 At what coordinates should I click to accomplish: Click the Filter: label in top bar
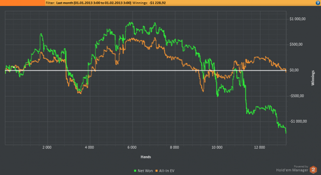(50, 3)
